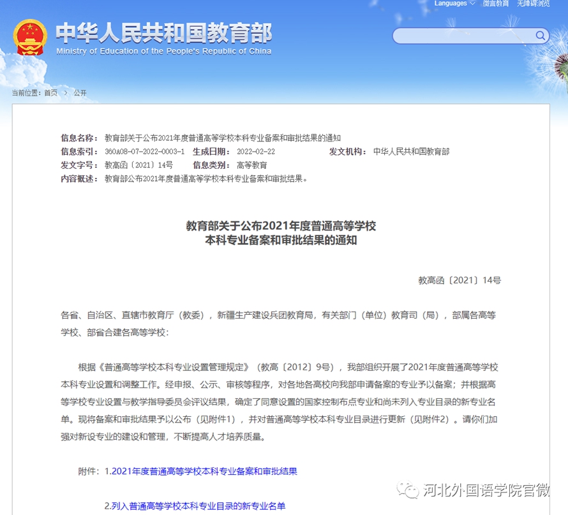Open the 微言教育 link
The image size is (568, 515).
pyautogui.click(x=496, y=4)
